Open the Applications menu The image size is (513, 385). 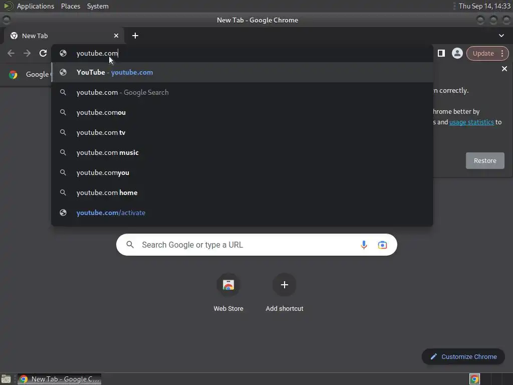click(36, 6)
